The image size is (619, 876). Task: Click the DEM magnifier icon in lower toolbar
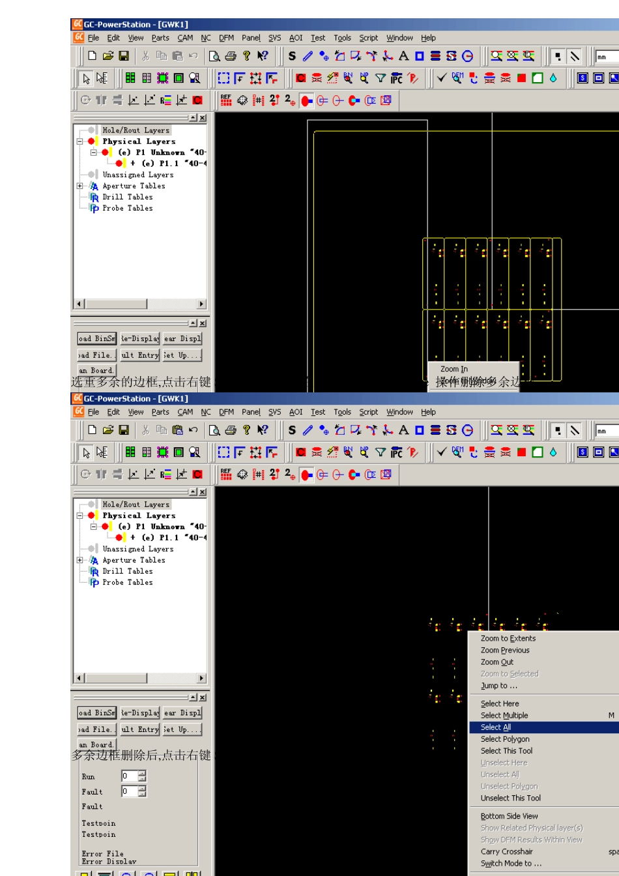point(457,452)
